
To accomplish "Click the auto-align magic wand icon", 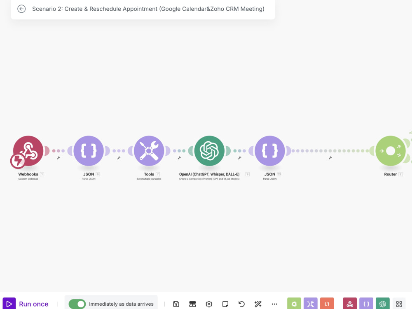I will (x=258, y=304).
